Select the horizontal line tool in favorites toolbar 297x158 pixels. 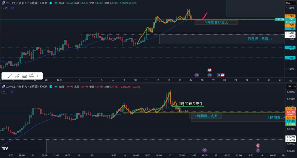[x=39, y=76]
